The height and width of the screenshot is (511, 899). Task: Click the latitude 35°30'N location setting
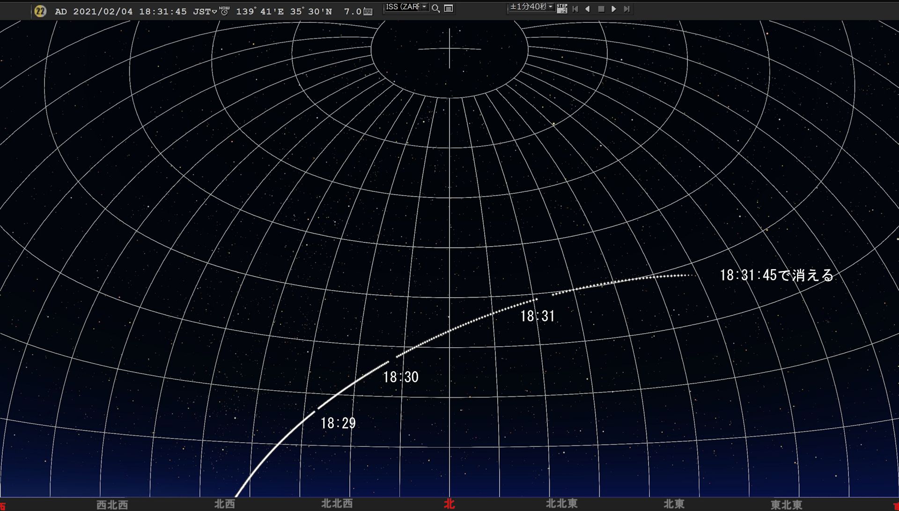tap(310, 12)
